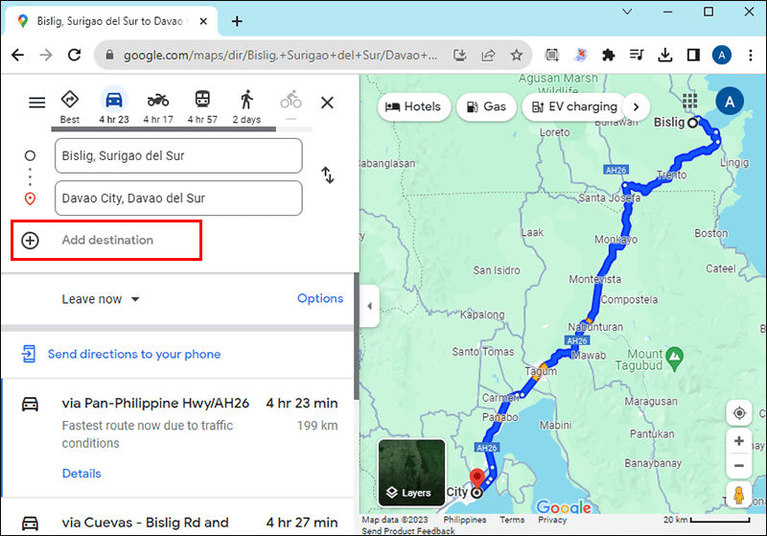Select cycling travel mode
Viewport: 767px width, 536px height.
tap(291, 104)
